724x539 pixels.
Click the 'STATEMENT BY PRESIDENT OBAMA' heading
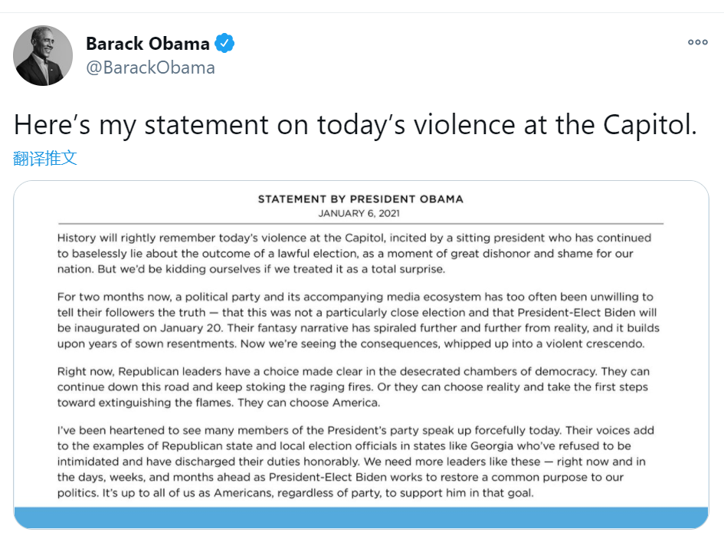coord(360,199)
